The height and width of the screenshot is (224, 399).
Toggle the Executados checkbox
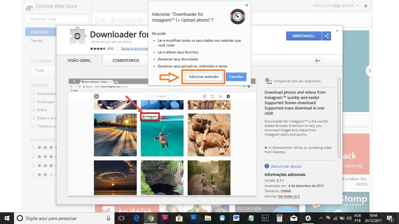(x=33, y=93)
